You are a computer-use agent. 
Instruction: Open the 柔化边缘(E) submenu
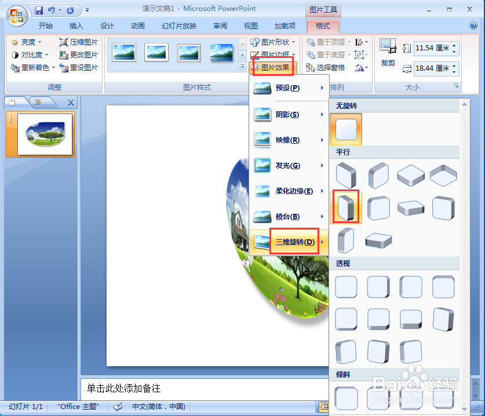(289, 191)
